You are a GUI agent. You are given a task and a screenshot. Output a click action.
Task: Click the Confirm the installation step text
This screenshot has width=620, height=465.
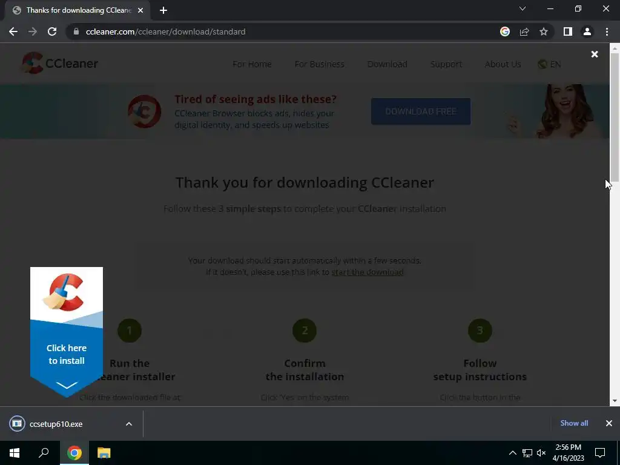point(305,370)
